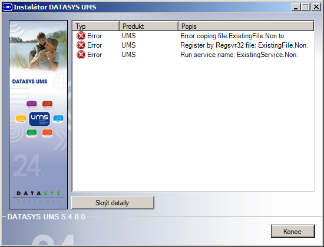324x247 pixels.
Task: Click 'UMS' product cell in the Run service row
Action: [128, 55]
